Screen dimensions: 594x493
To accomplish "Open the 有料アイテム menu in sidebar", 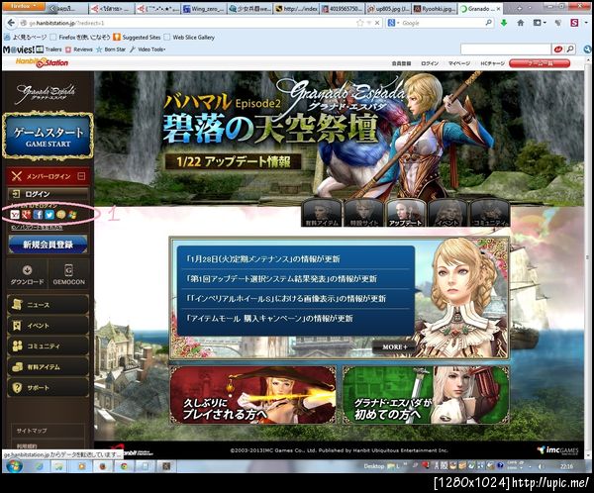I will pos(49,367).
